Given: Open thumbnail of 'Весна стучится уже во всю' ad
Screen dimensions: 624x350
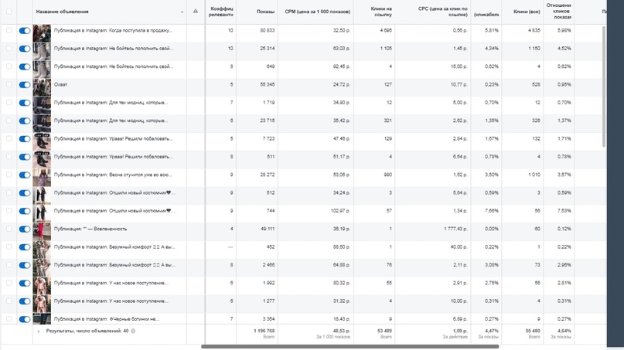Looking at the screenshot, I should click(x=42, y=178).
